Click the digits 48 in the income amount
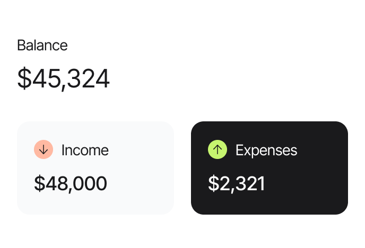365x248 pixels. coord(54,183)
